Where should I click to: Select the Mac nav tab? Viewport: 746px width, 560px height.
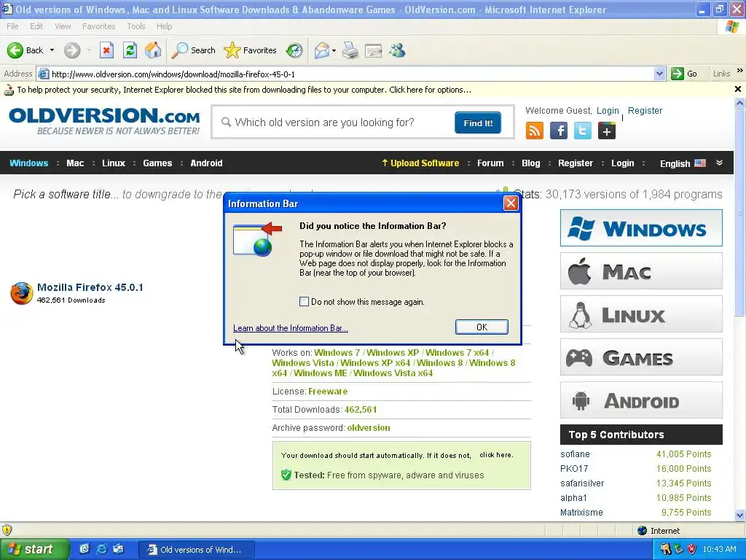click(x=75, y=163)
